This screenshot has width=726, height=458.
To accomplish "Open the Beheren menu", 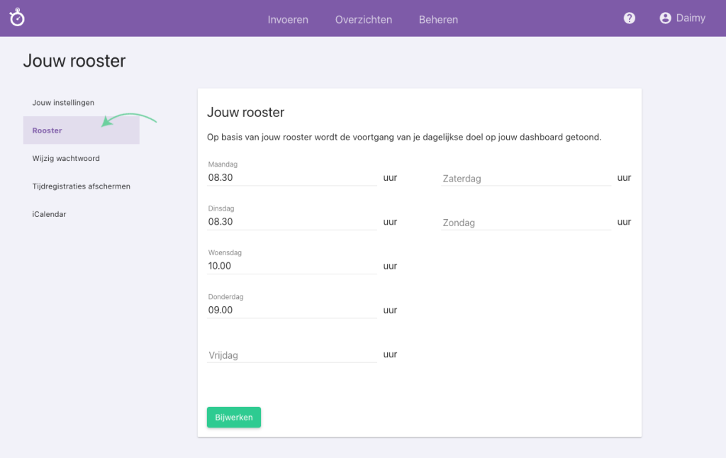I will pos(438,20).
